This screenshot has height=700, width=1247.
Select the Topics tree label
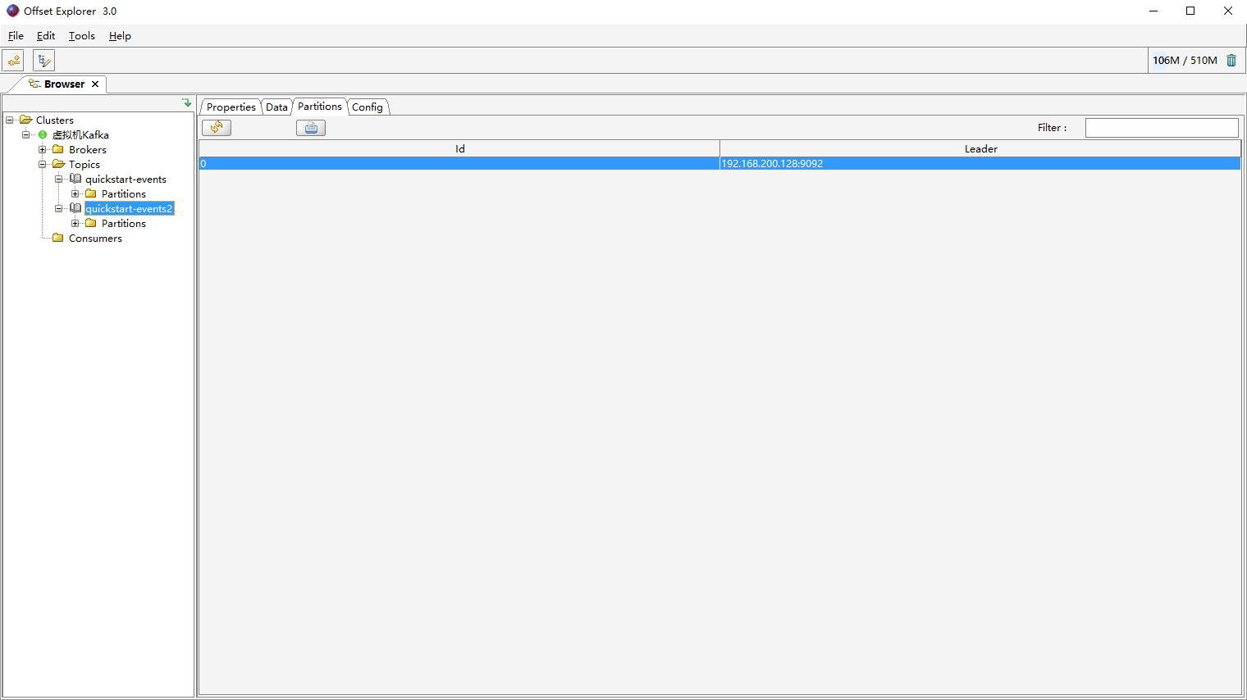click(x=85, y=164)
